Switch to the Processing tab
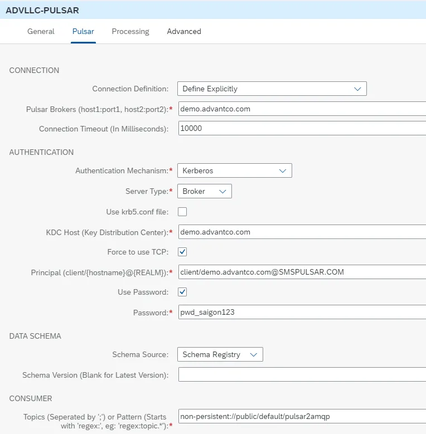 tap(130, 31)
